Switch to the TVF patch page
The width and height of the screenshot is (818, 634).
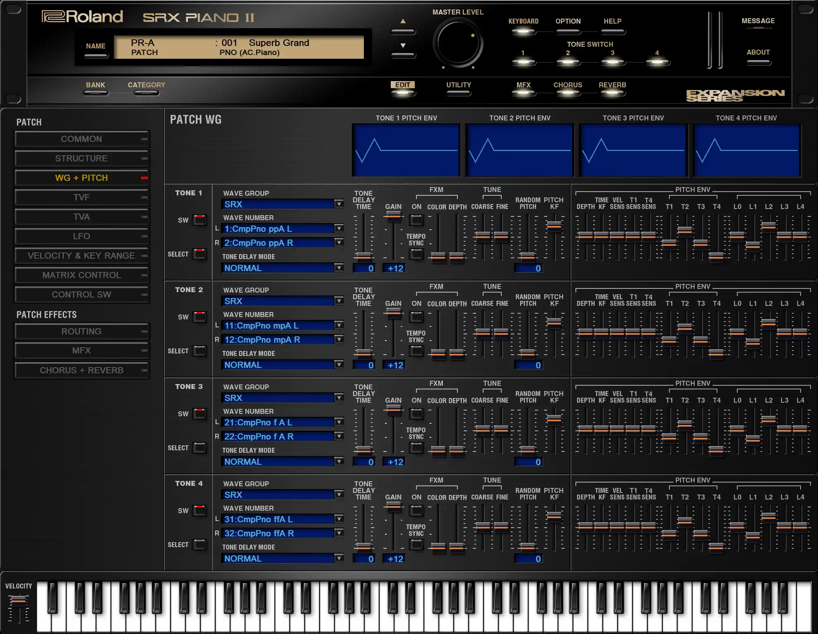click(82, 197)
